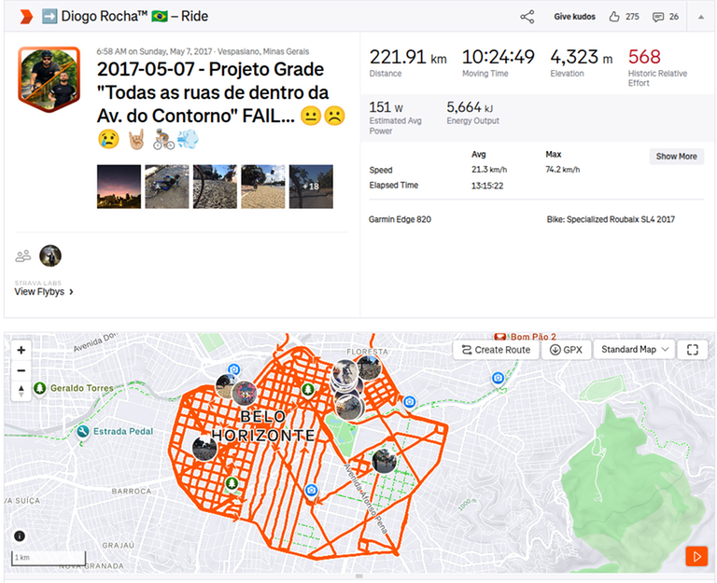Open the map info icon
This screenshot has width=717, height=583.
click(20, 536)
